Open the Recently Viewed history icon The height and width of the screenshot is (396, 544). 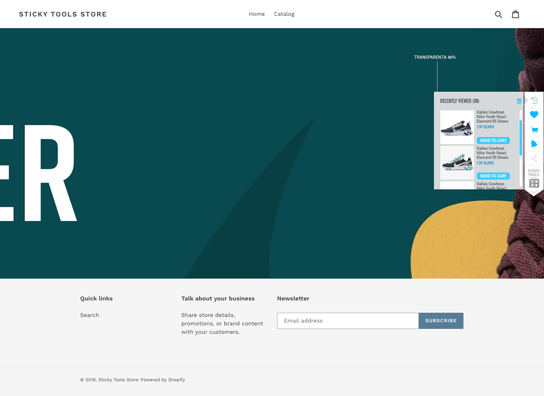point(534,100)
